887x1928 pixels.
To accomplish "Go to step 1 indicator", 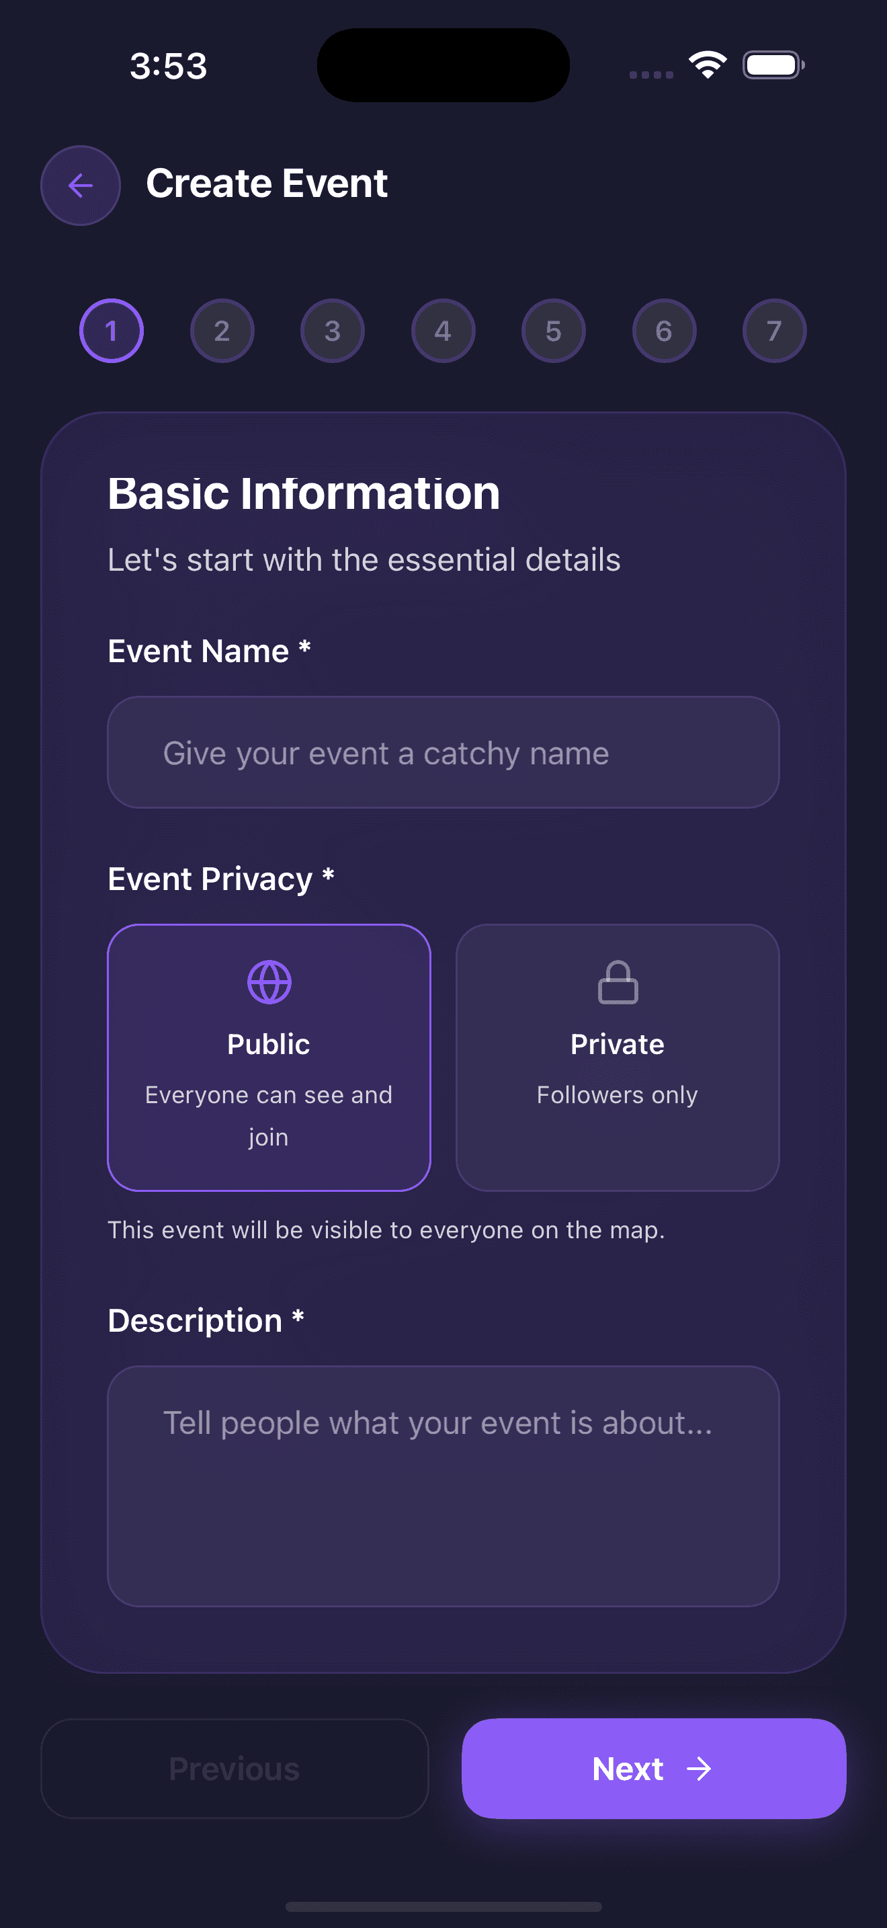I will pyautogui.click(x=112, y=331).
